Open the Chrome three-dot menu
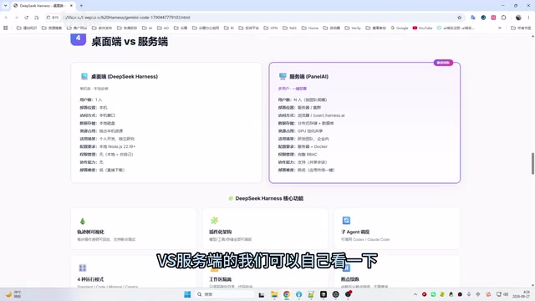Image resolution: width=535 pixels, height=301 pixels. point(528,18)
